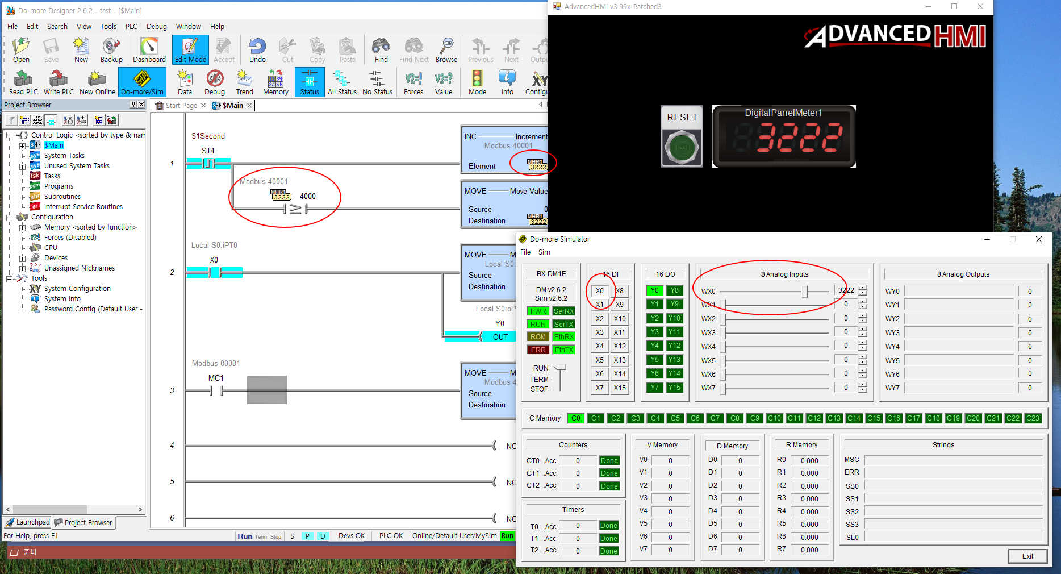Expand the Memory sorted by function node
The height and width of the screenshot is (574, 1061).
(x=23, y=227)
